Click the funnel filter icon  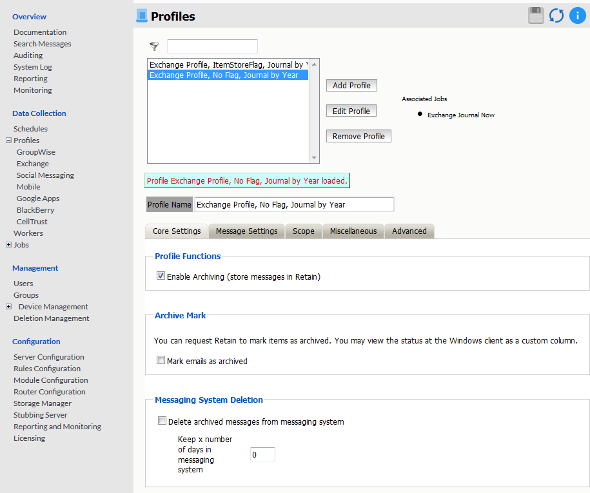(154, 46)
